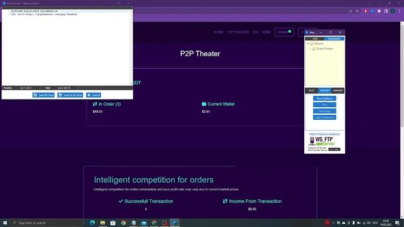Expand the Demo-Chrome folder
The width and height of the screenshot is (404, 227).
point(310,49)
